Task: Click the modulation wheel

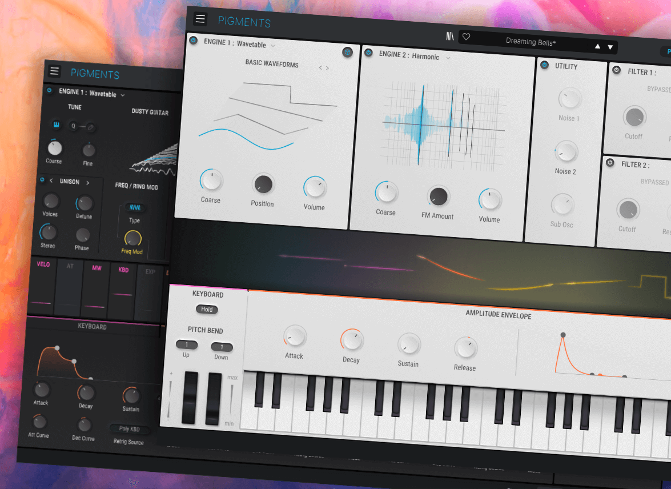Action: coord(213,399)
